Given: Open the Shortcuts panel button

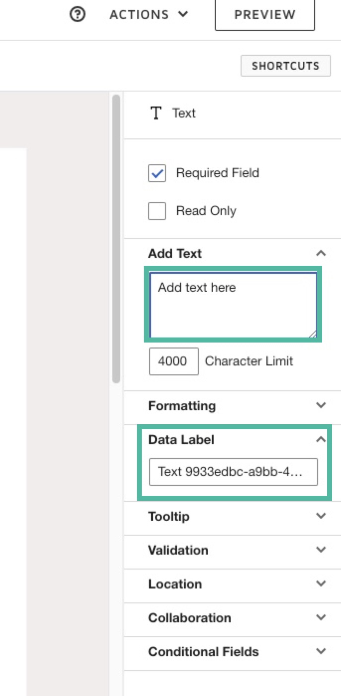Looking at the screenshot, I should point(285,66).
